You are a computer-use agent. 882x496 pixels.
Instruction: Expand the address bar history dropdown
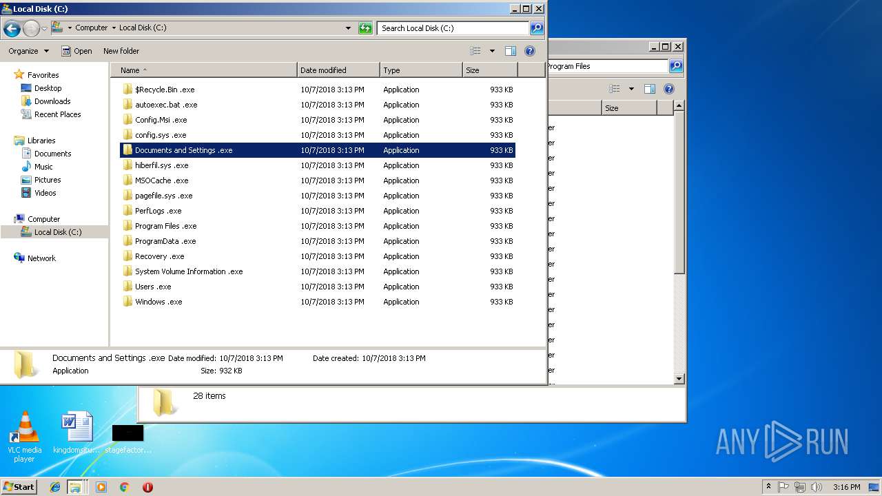click(x=348, y=28)
